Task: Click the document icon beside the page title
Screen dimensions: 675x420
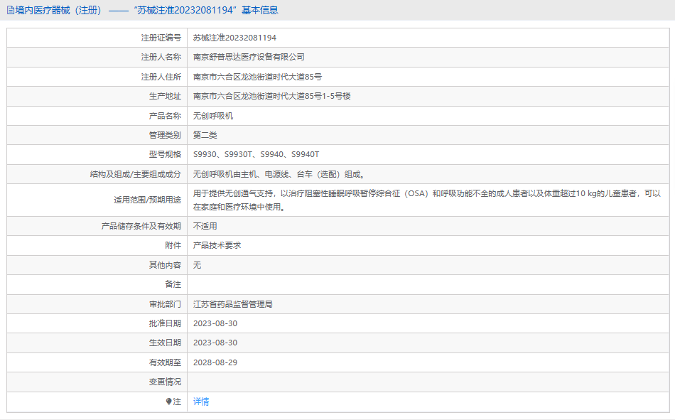Action: click(x=11, y=10)
